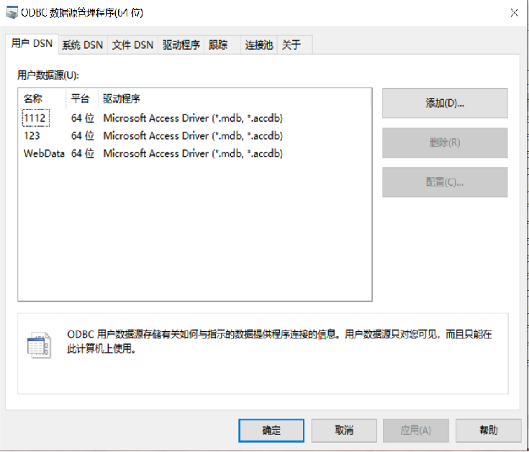Click the 配置(C)... button
The height and width of the screenshot is (452, 529).
pyautogui.click(x=445, y=183)
